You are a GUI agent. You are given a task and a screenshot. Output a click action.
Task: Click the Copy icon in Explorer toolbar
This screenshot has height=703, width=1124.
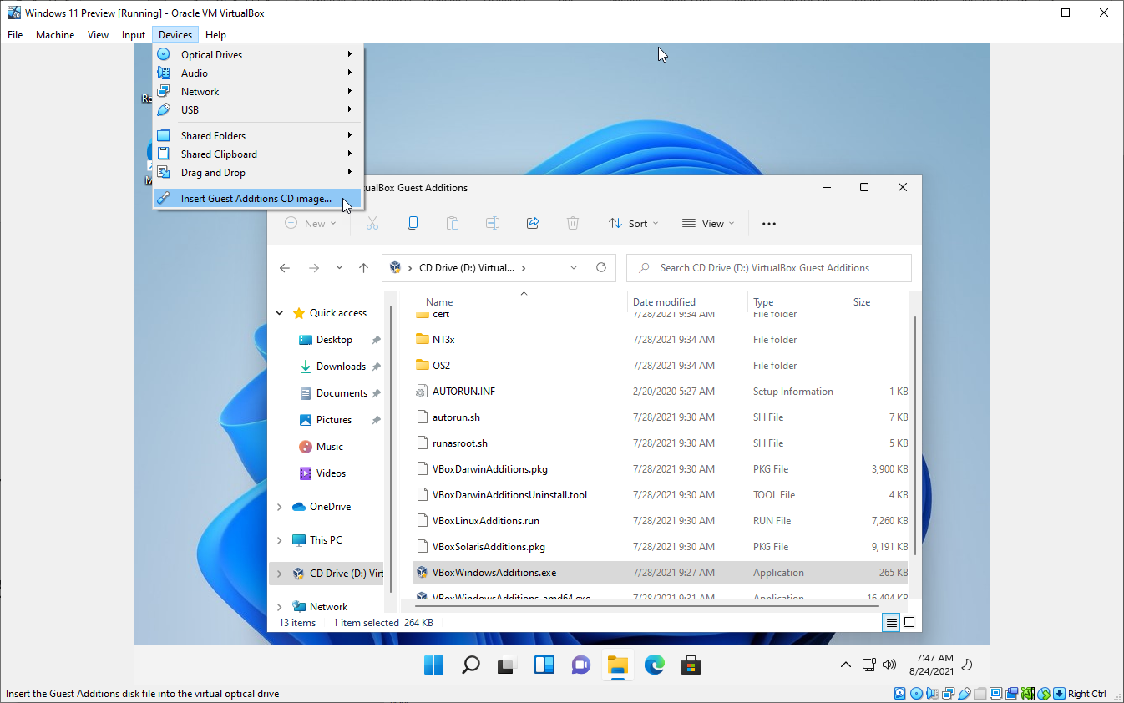(413, 223)
